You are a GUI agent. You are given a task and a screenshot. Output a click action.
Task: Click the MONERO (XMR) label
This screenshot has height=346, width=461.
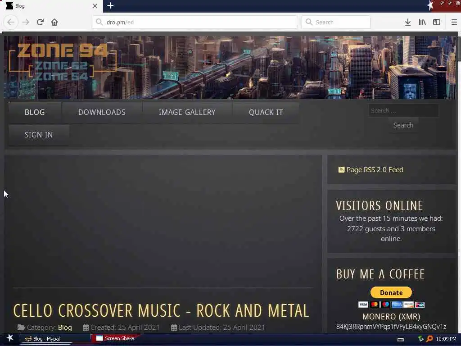[391, 317]
